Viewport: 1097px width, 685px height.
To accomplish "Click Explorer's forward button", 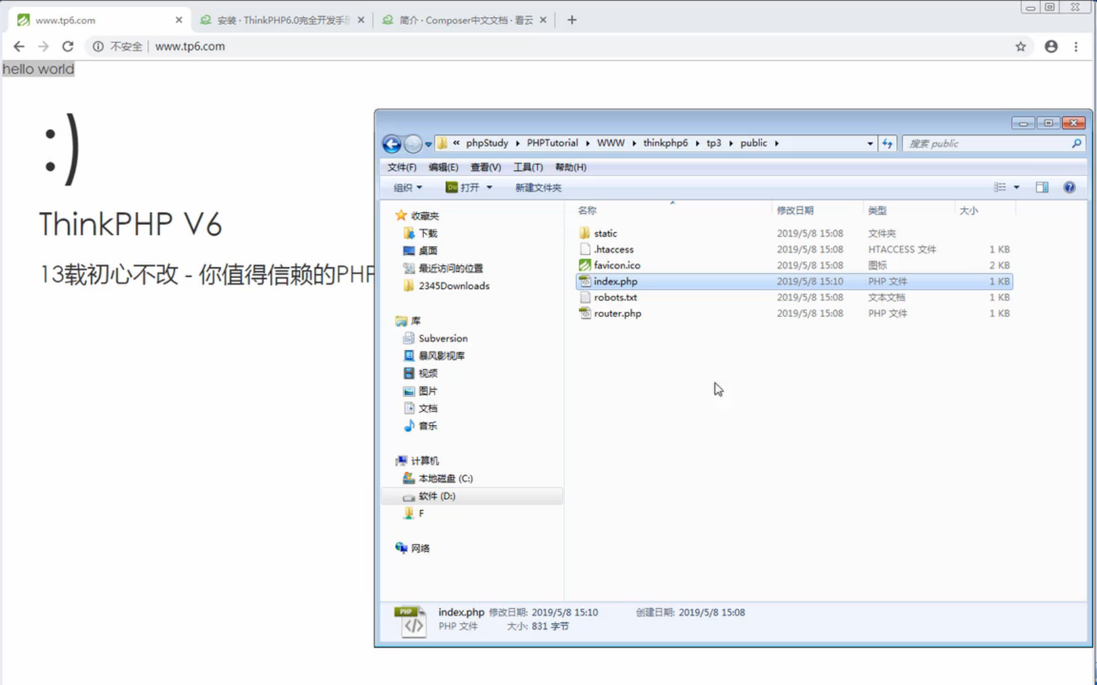I will [413, 144].
